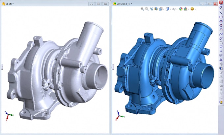The height and width of the screenshot is (135, 224).
Task: Select the Rectangle sketch tool
Action: tap(221, 17)
